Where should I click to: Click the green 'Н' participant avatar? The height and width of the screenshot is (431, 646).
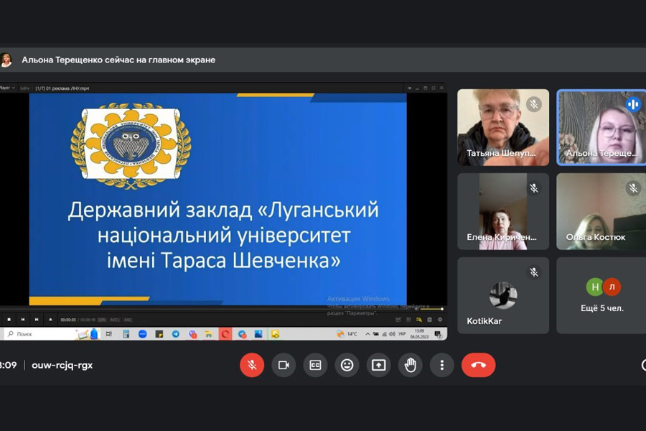(594, 287)
